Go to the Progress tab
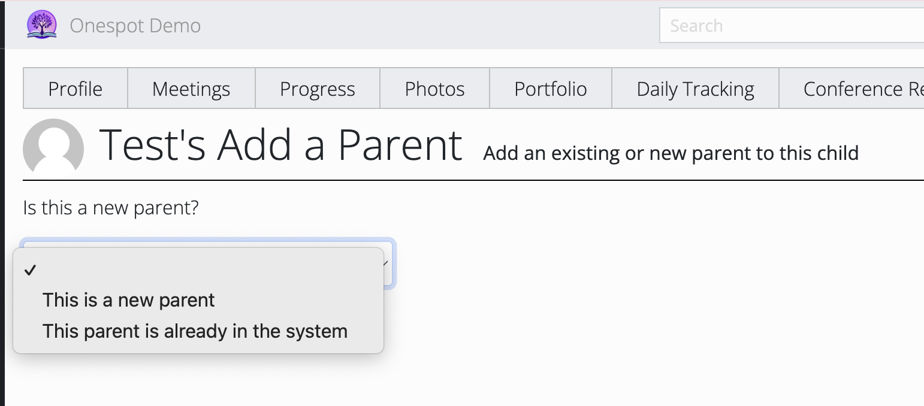 317,89
